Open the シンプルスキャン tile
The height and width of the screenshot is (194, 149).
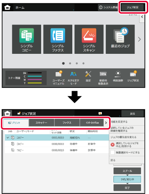89,39
